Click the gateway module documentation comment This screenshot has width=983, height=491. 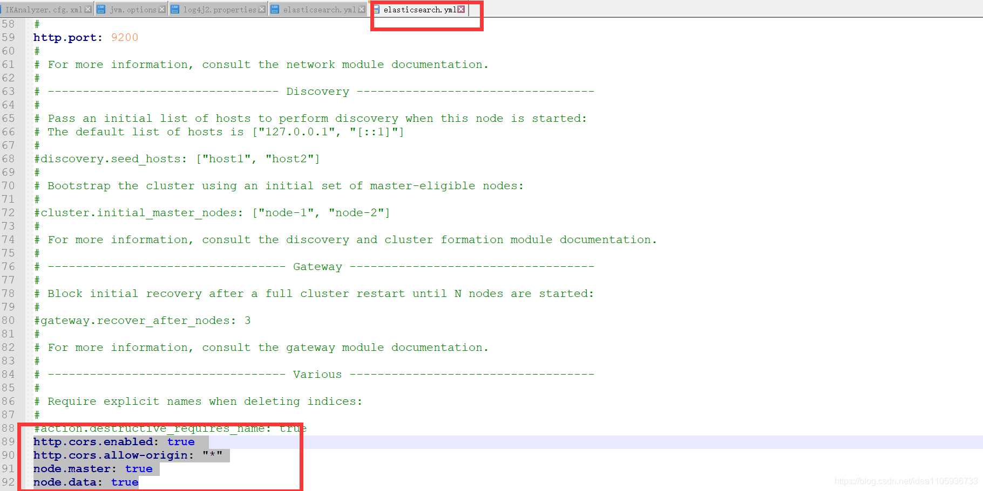tap(261, 347)
